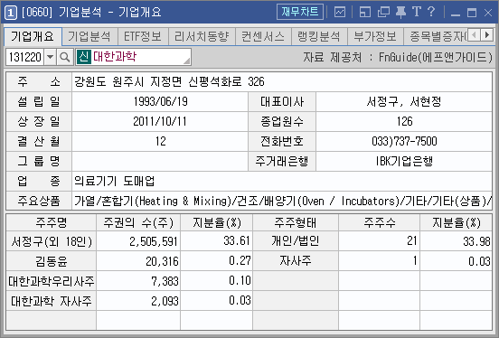
Task: Click the 주요상품 product description row
Action: click(x=282, y=201)
